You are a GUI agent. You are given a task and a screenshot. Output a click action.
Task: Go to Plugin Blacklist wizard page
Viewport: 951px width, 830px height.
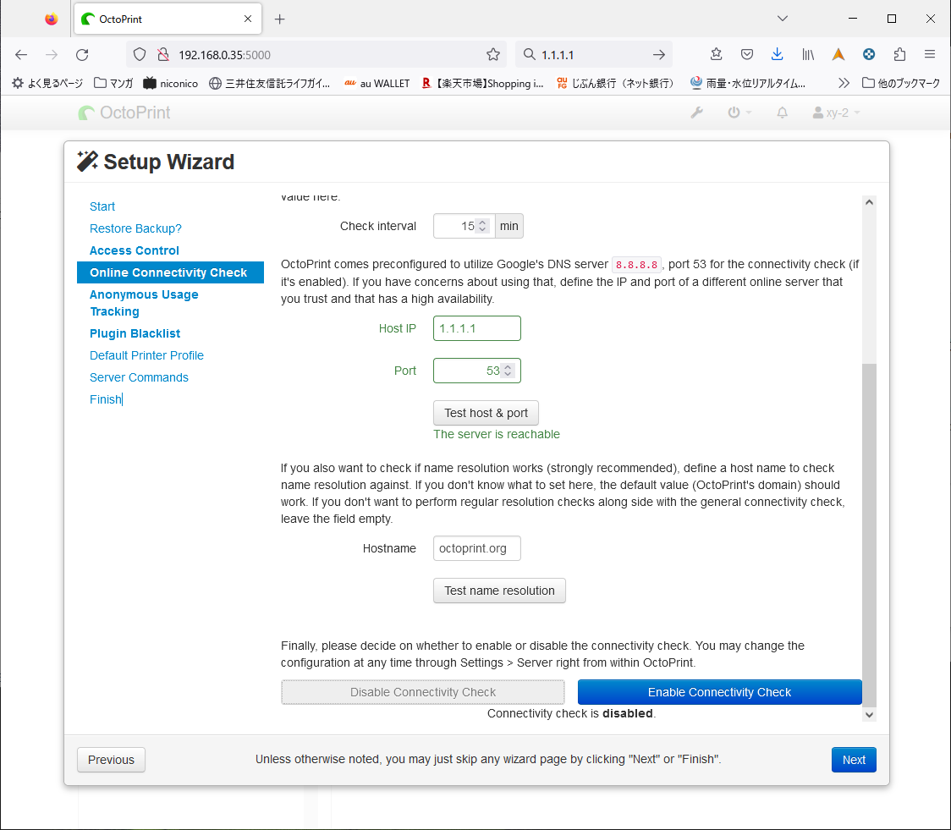[135, 333]
